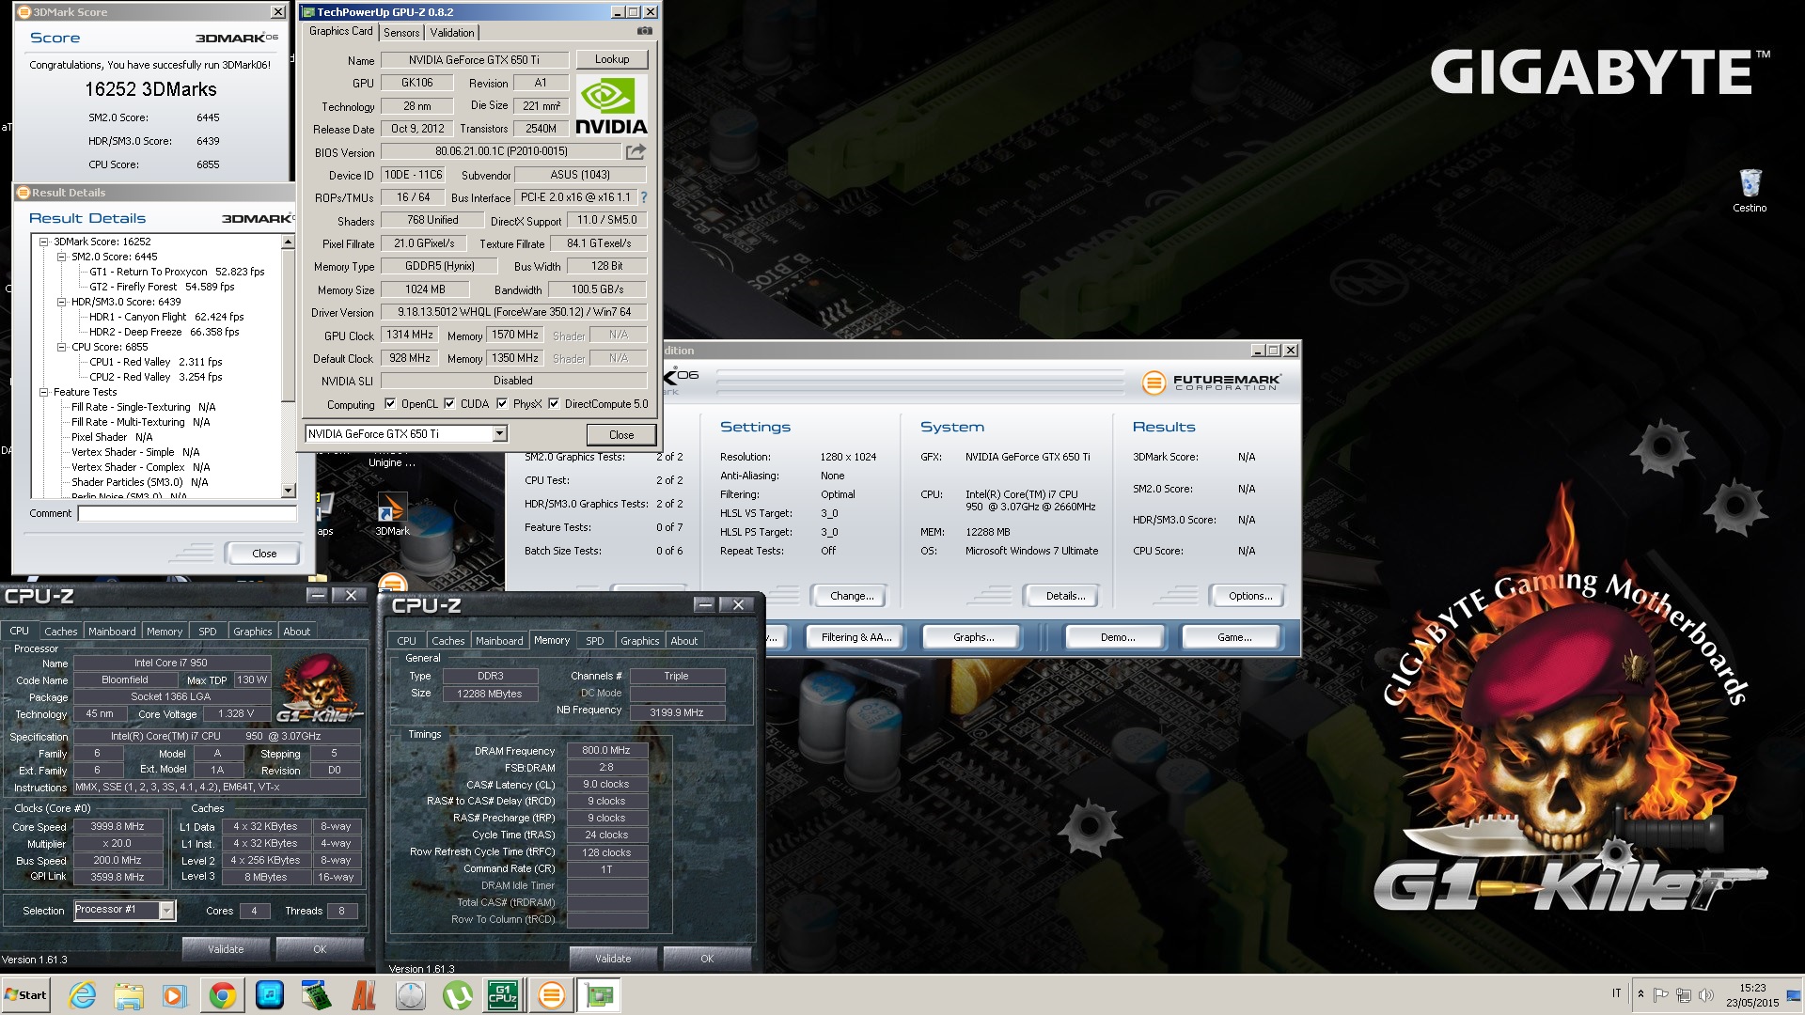Switch to the GPU-Z taskbar item
Image resolution: width=1805 pixels, height=1015 pixels.
[x=599, y=995]
